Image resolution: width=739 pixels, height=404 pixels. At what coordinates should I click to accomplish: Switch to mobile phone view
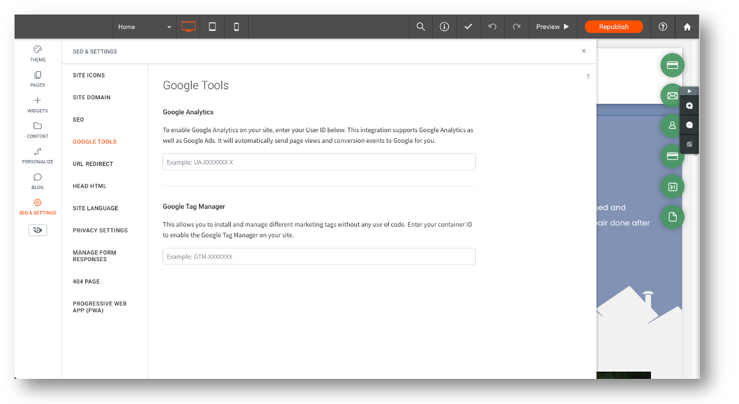(x=237, y=27)
